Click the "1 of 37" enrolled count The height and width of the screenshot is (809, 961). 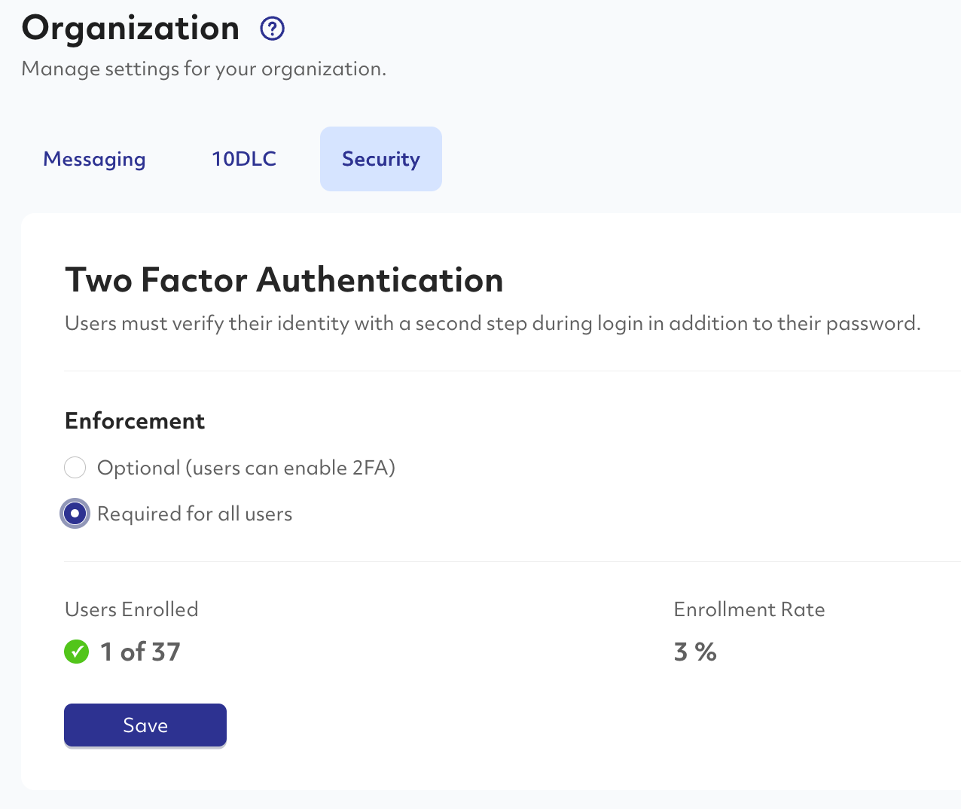click(140, 652)
